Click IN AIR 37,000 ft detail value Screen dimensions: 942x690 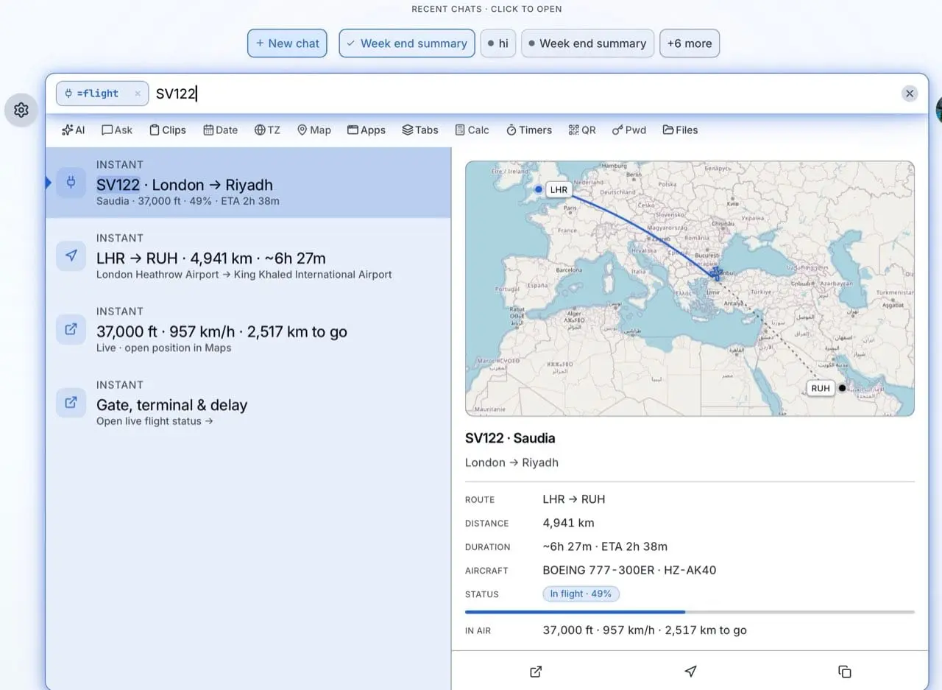pyautogui.click(x=645, y=630)
